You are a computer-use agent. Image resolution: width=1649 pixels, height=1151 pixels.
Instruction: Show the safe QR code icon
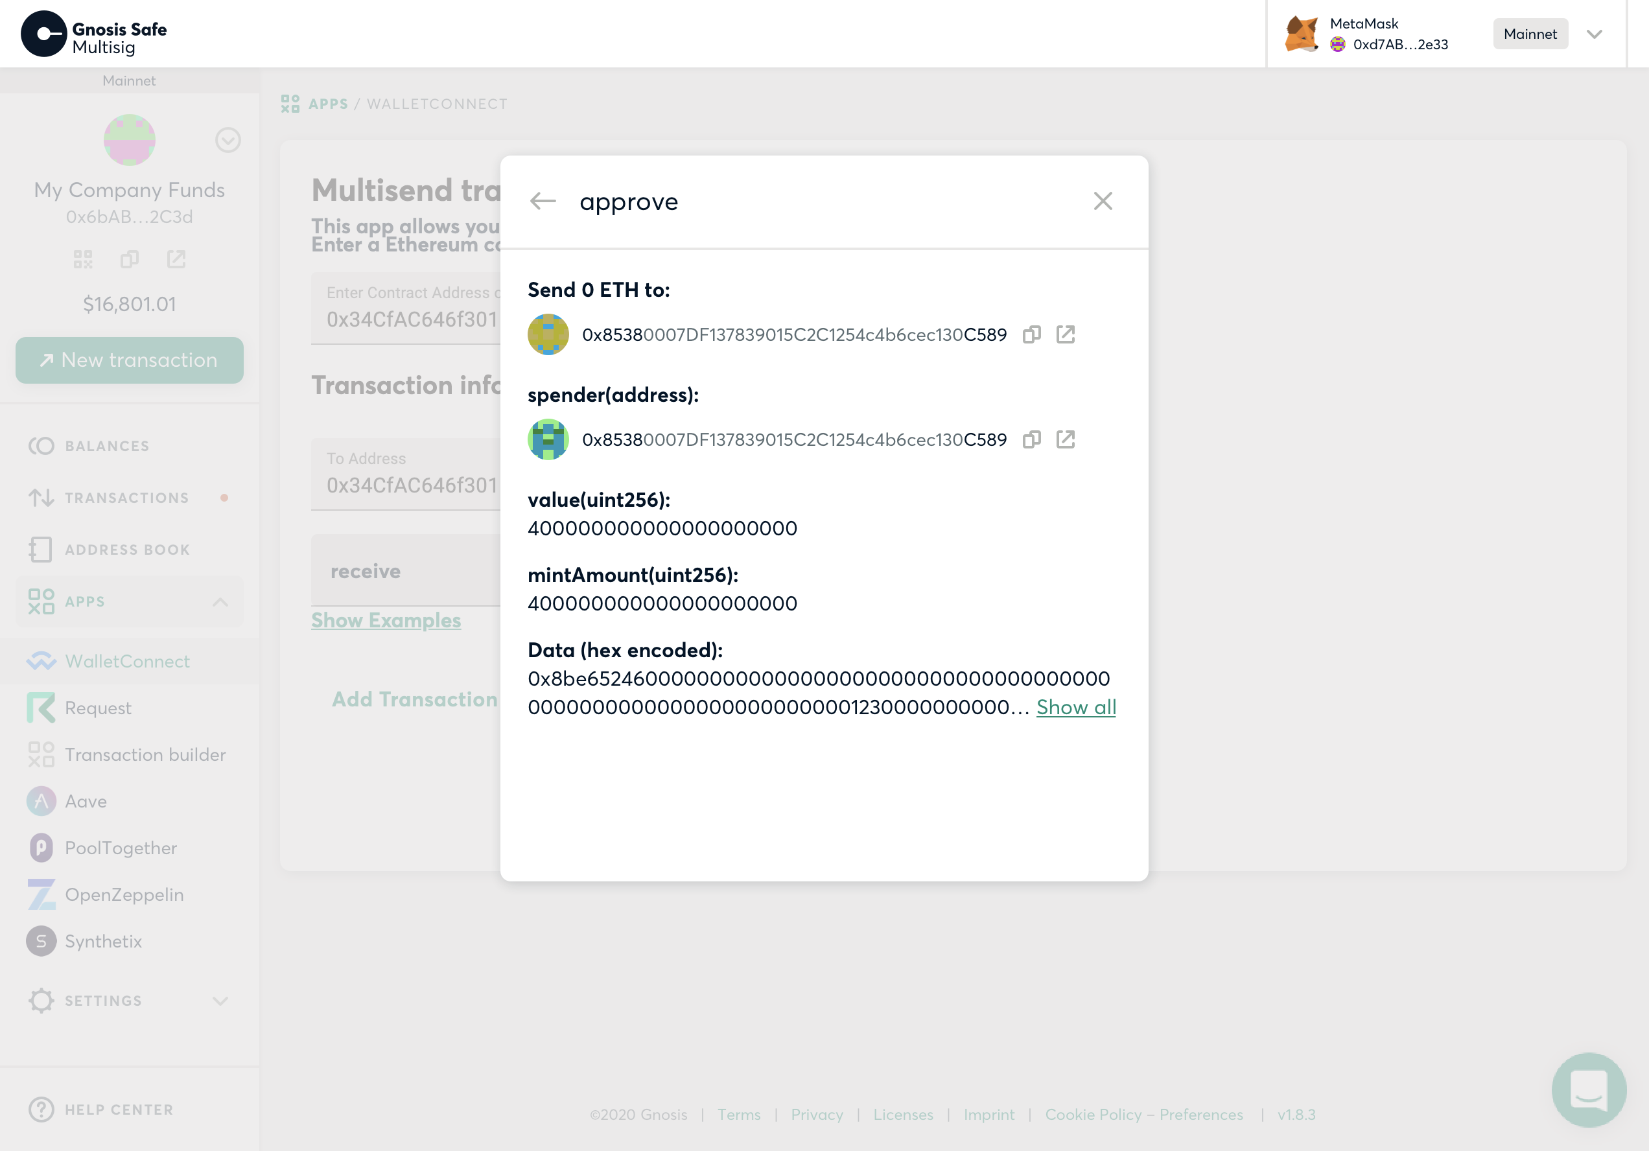click(84, 259)
